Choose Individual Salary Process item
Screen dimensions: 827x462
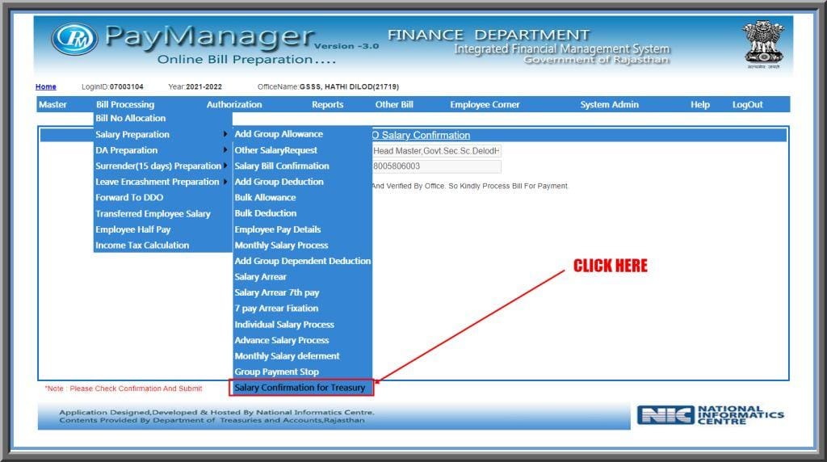pyautogui.click(x=284, y=325)
